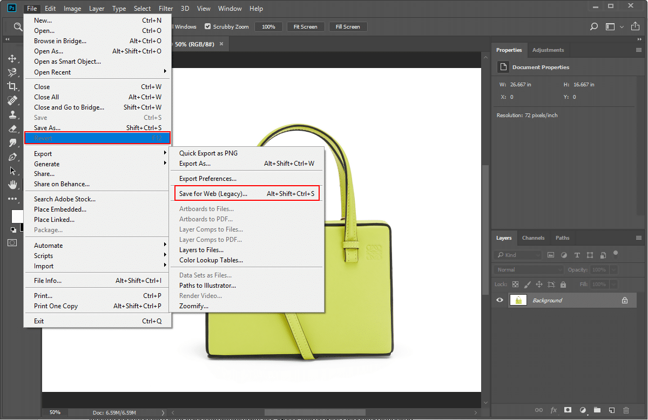Select the Crop tool
Image resolution: width=648 pixels, height=420 pixels.
pyautogui.click(x=12, y=86)
